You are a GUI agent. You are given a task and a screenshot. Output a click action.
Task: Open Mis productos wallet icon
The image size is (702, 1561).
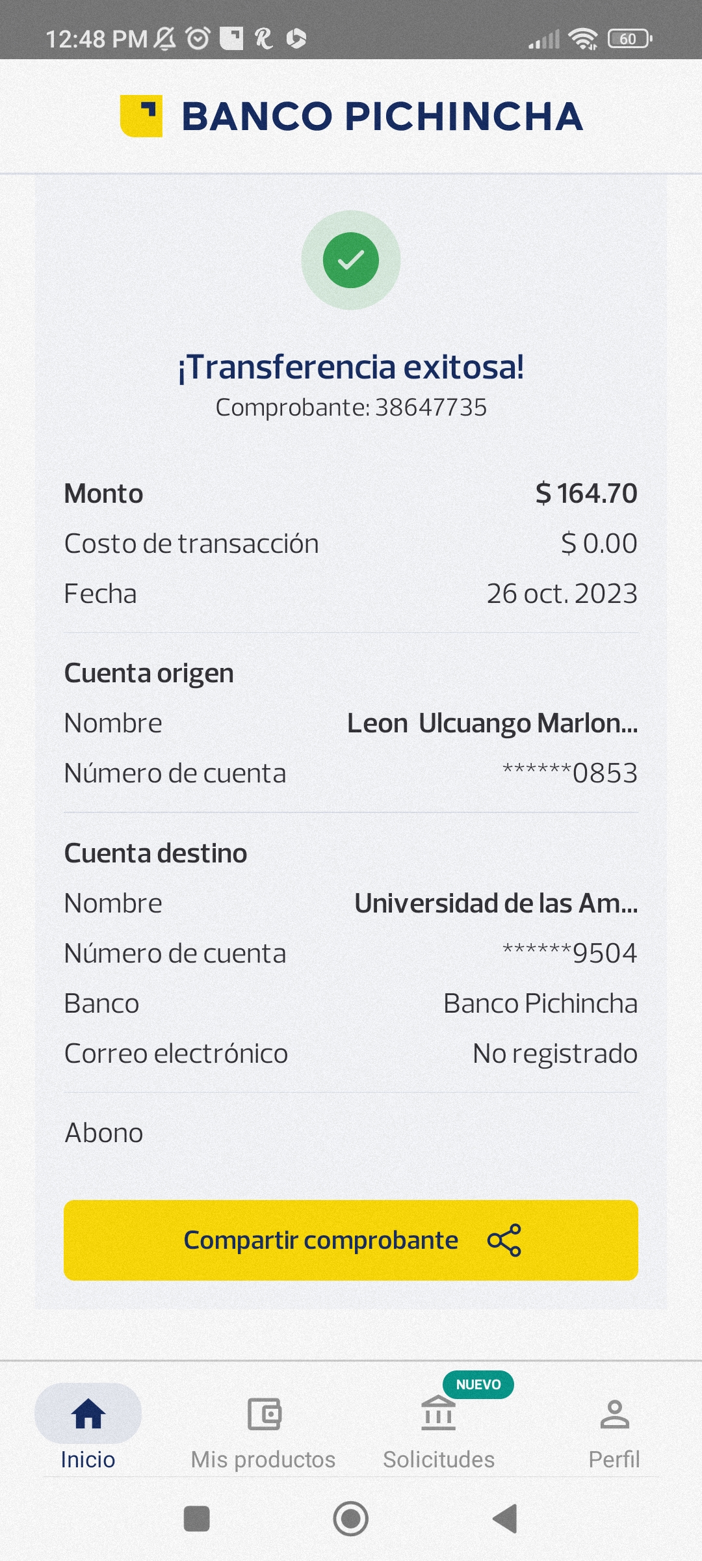(264, 1414)
